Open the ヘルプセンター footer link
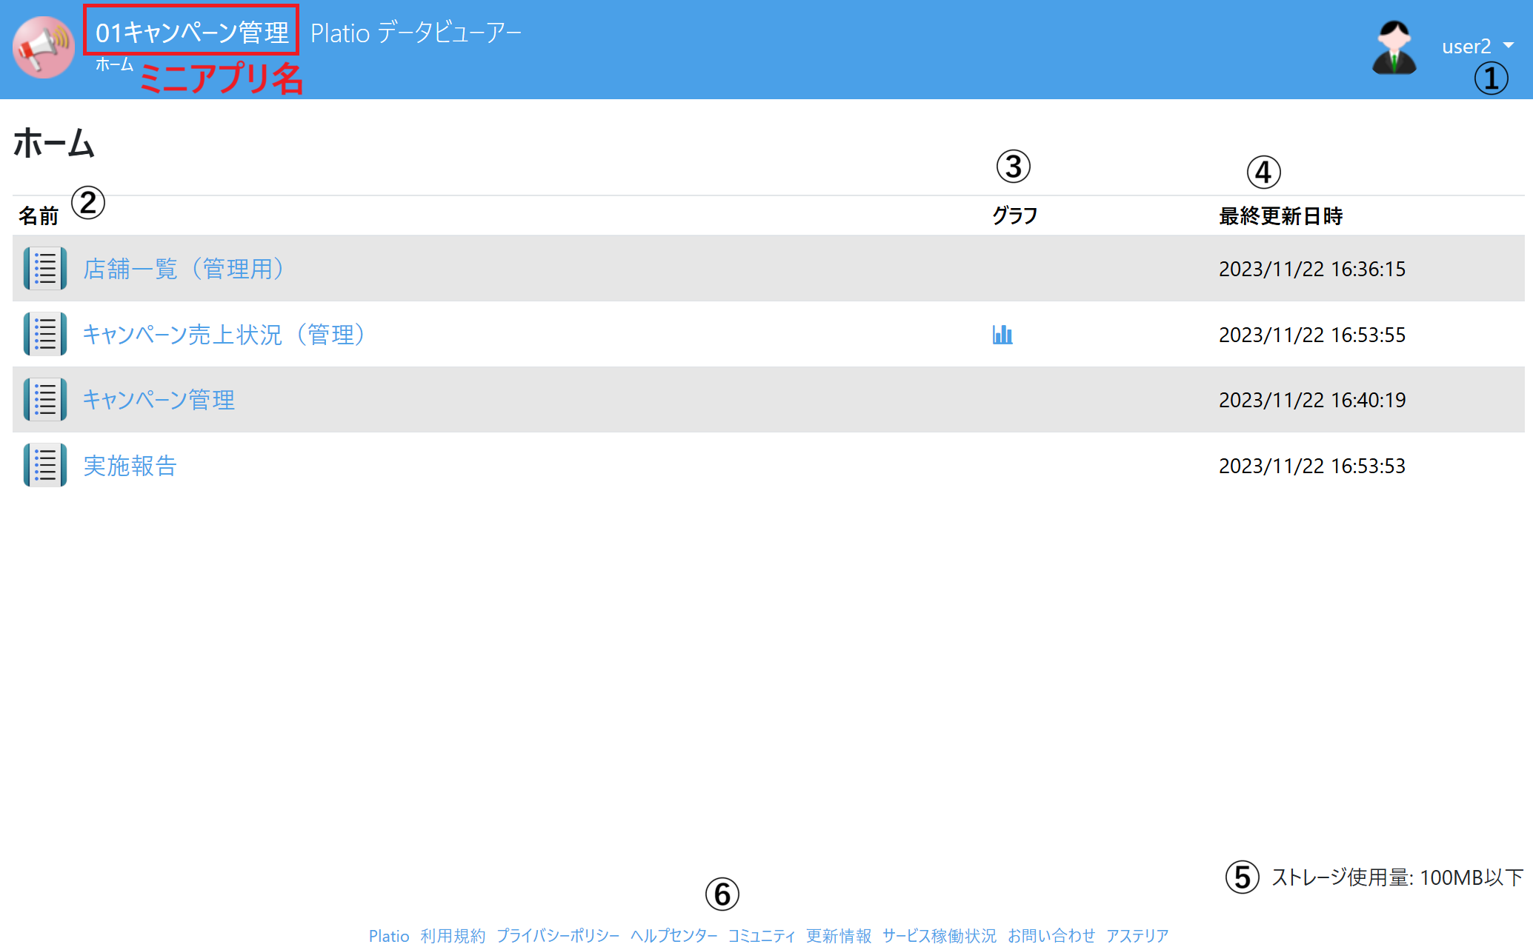 [x=674, y=936]
